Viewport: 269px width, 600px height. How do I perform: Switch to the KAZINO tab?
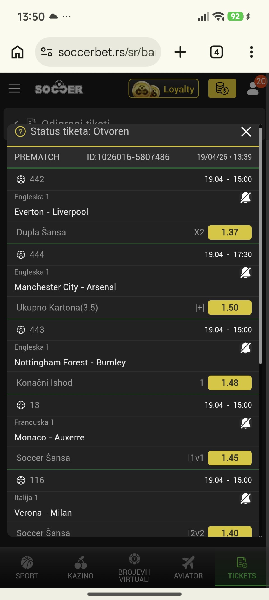pyautogui.click(x=81, y=567)
